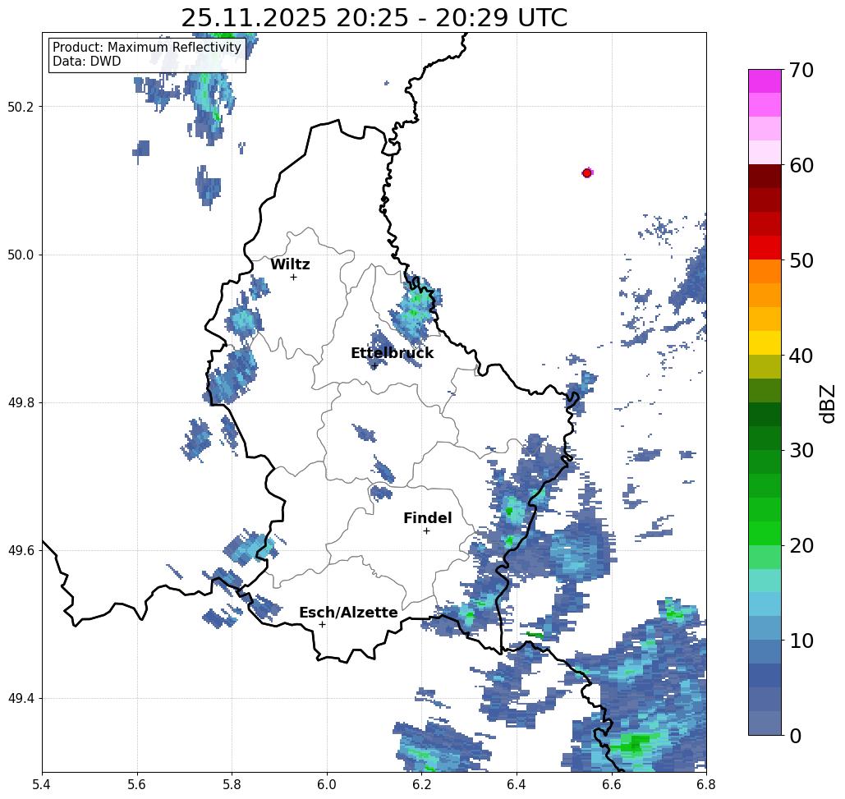Click the orange swatch just below 50 dBZ

pyautogui.click(x=765, y=272)
